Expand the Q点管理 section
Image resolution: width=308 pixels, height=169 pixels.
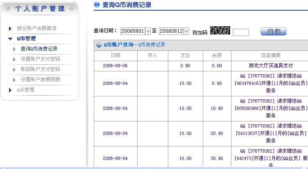click(25, 90)
